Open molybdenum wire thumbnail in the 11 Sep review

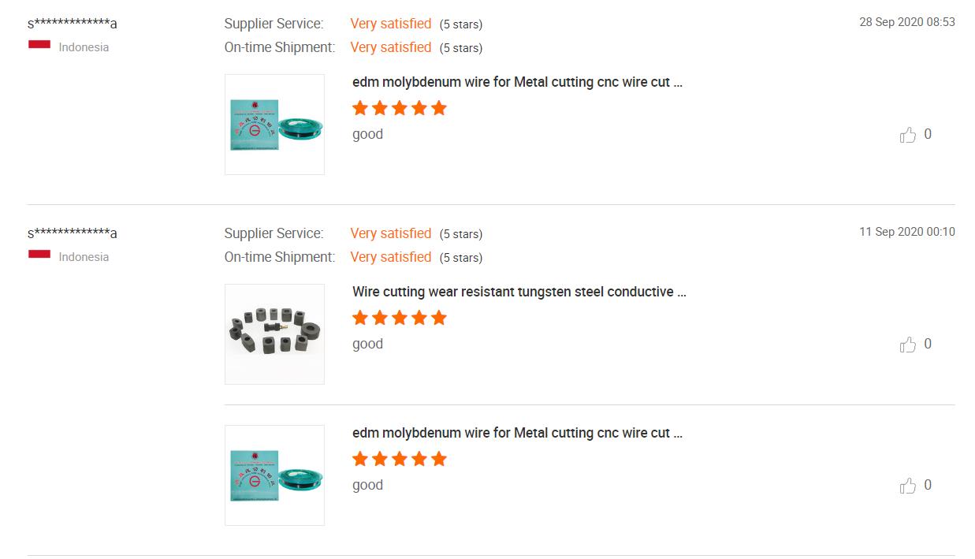[x=274, y=475]
